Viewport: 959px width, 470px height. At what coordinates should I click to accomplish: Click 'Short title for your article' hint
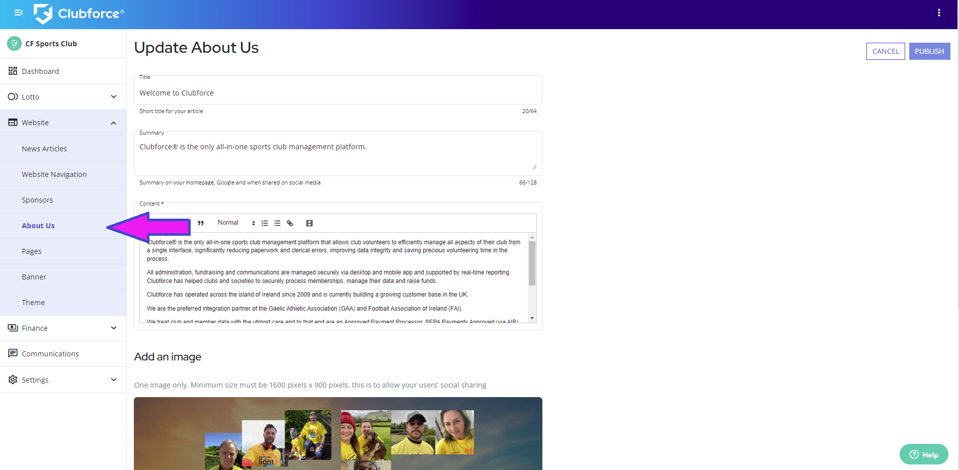click(171, 111)
